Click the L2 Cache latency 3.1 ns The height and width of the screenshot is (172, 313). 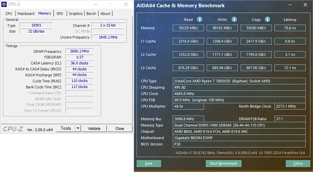[x=290, y=54]
